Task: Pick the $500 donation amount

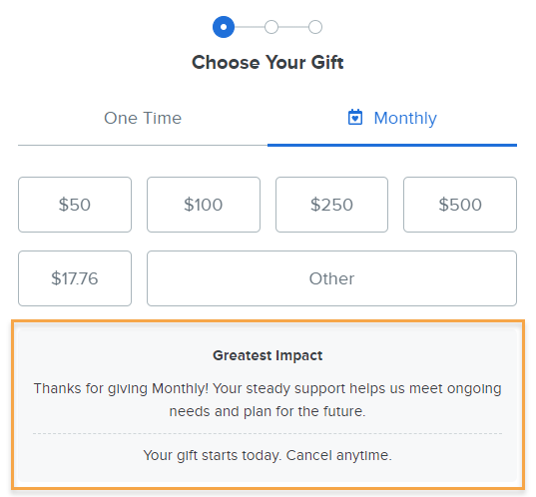Action: coord(460,205)
